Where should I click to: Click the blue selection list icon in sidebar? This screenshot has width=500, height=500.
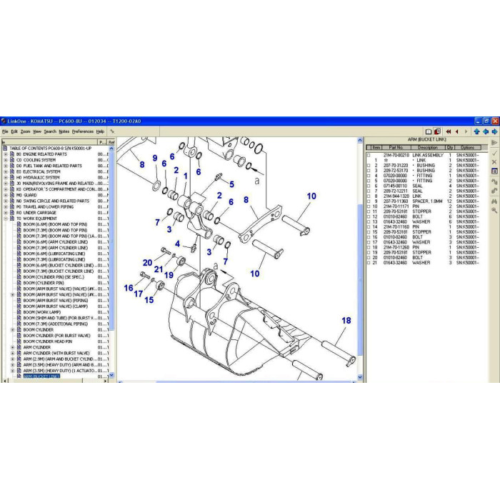494,171
